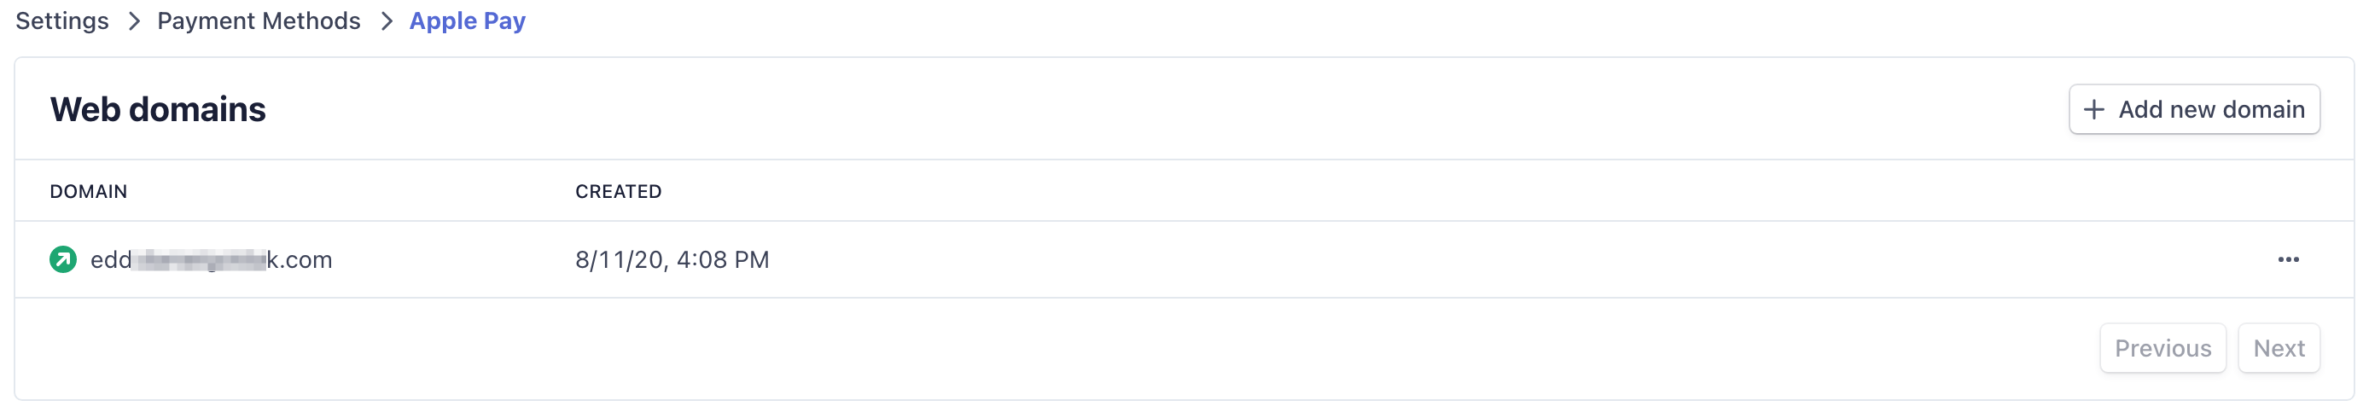
Task: Go to the Next page
Action: 2278,348
